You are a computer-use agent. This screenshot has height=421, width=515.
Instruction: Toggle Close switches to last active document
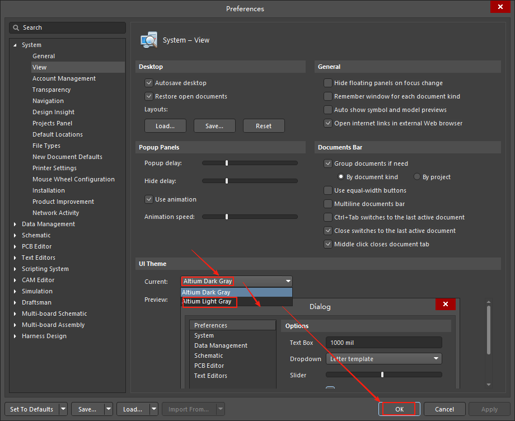[x=328, y=231]
